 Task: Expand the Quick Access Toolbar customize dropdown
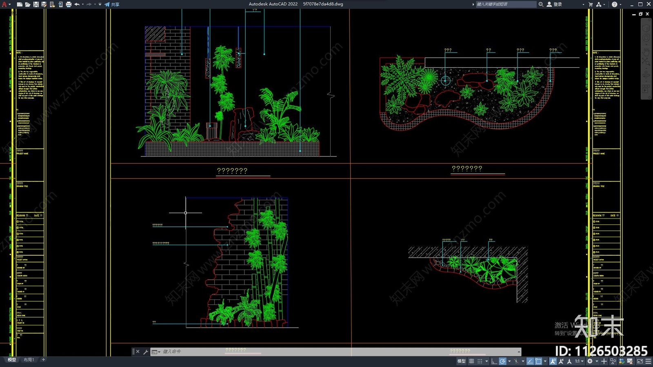click(x=100, y=4)
